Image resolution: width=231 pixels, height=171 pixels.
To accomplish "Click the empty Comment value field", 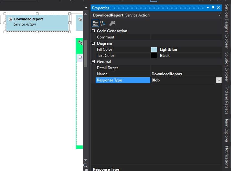I will click(186, 37).
